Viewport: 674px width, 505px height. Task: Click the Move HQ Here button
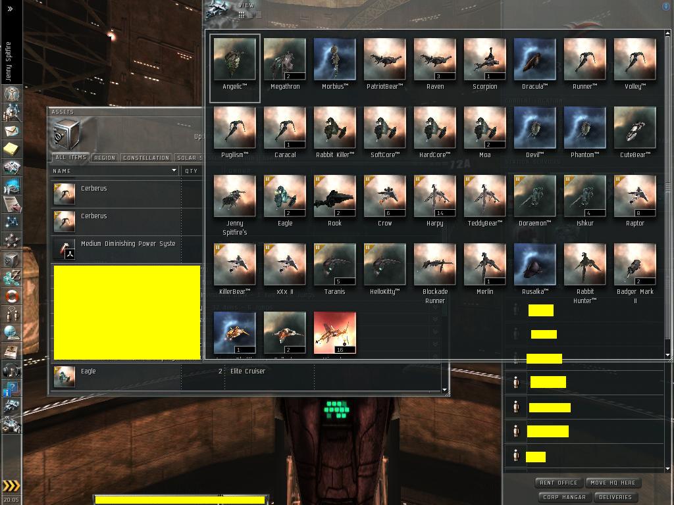[613, 483]
